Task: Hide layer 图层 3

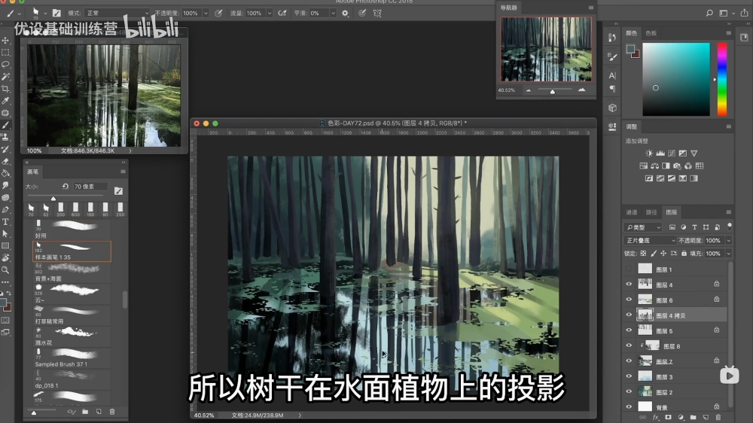Action: [629, 376]
